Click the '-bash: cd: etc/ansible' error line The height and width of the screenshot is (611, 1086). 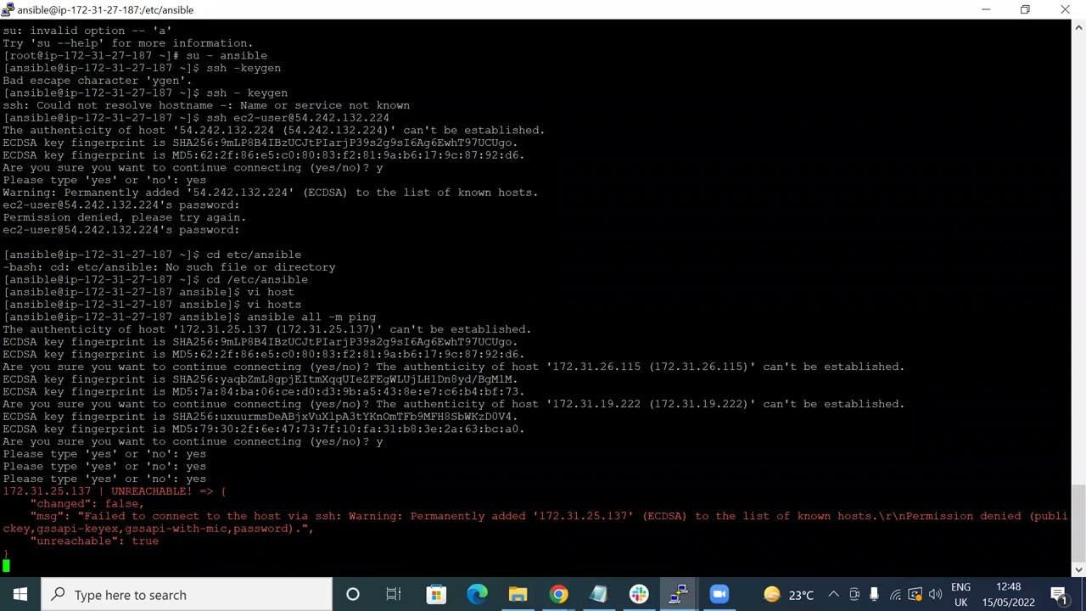[169, 266]
